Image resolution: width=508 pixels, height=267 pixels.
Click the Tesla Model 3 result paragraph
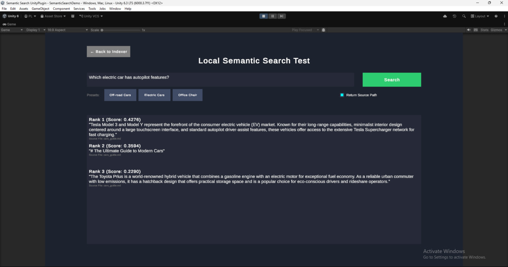coord(252,130)
